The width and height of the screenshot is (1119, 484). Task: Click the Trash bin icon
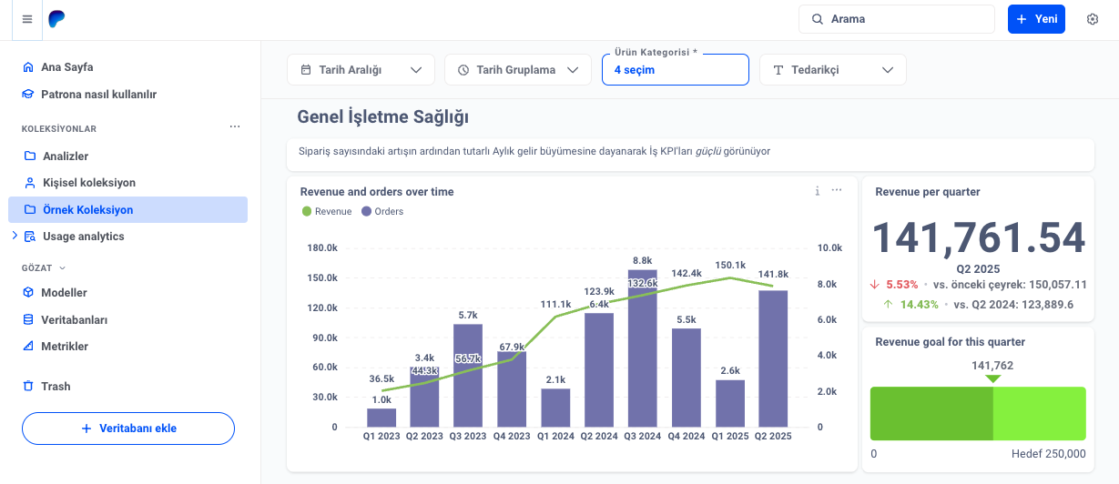tap(28, 387)
